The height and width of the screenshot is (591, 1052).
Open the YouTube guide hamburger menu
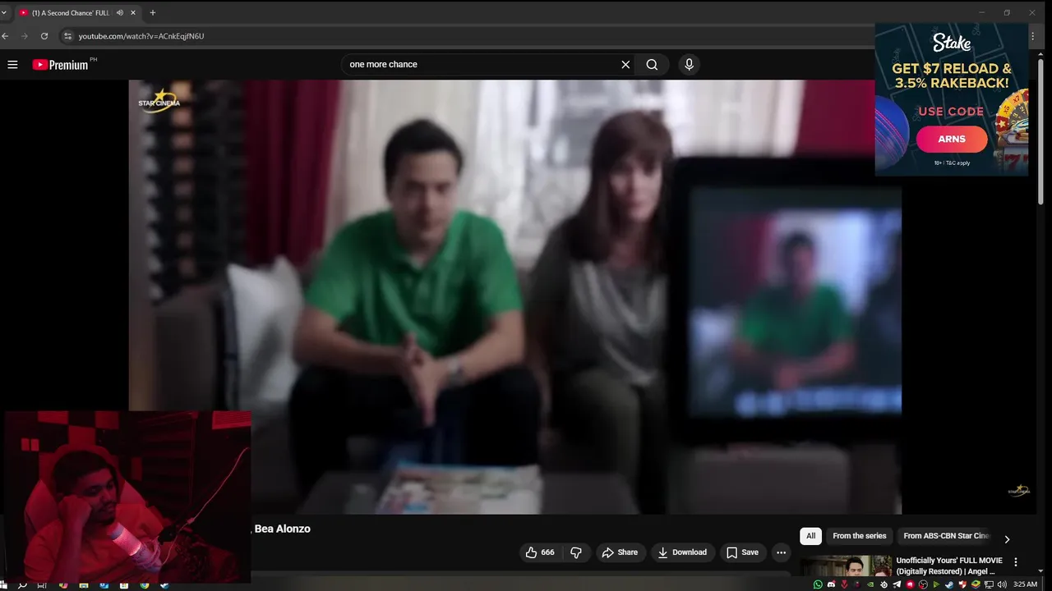pos(12,64)
